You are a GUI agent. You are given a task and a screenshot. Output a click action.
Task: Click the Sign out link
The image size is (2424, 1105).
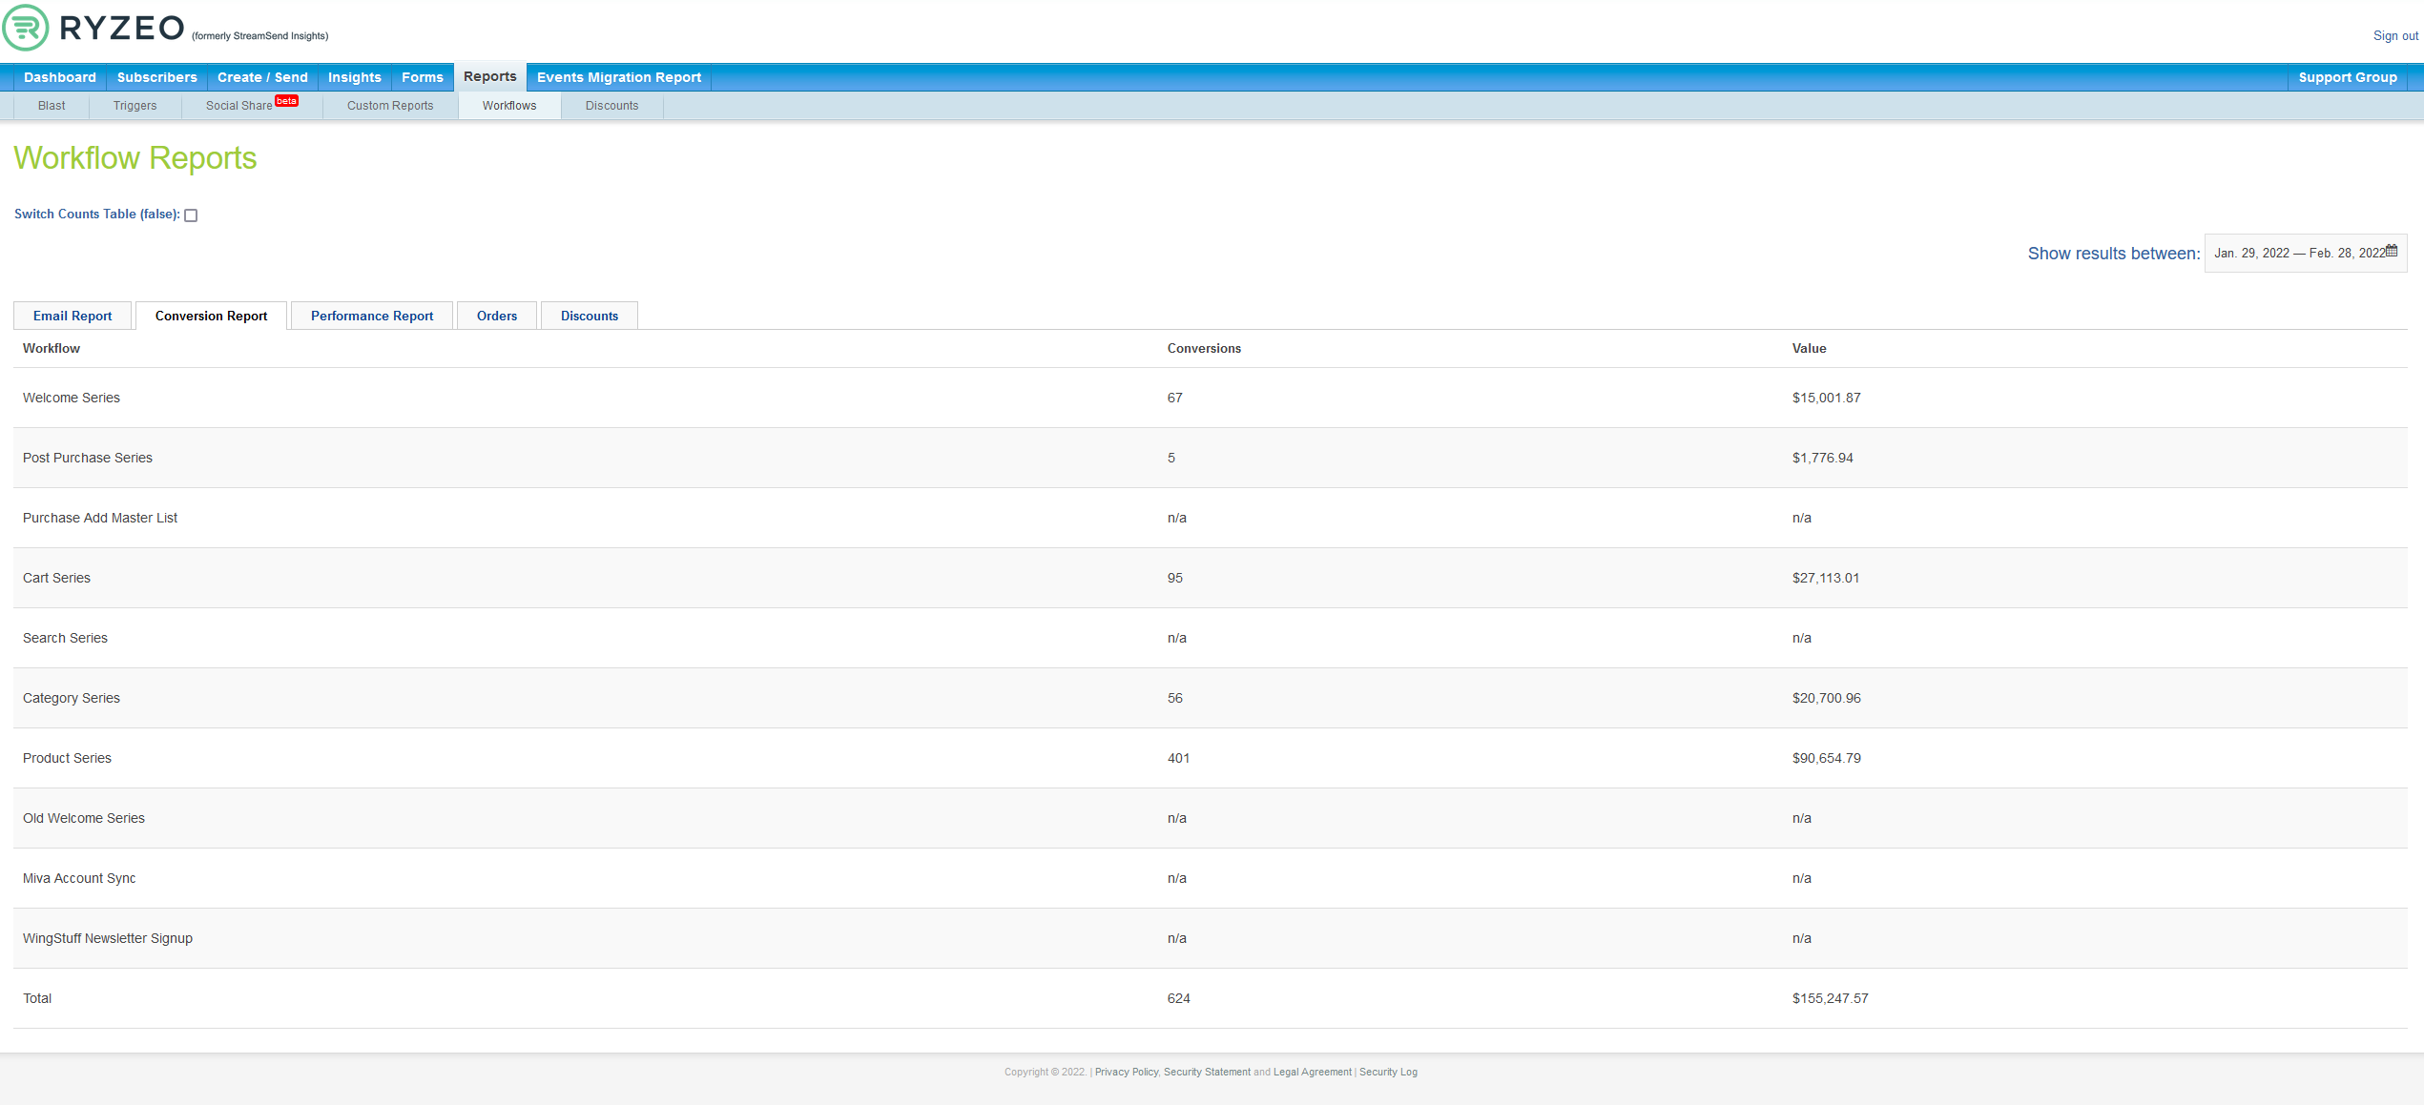tap(2394, 36)
